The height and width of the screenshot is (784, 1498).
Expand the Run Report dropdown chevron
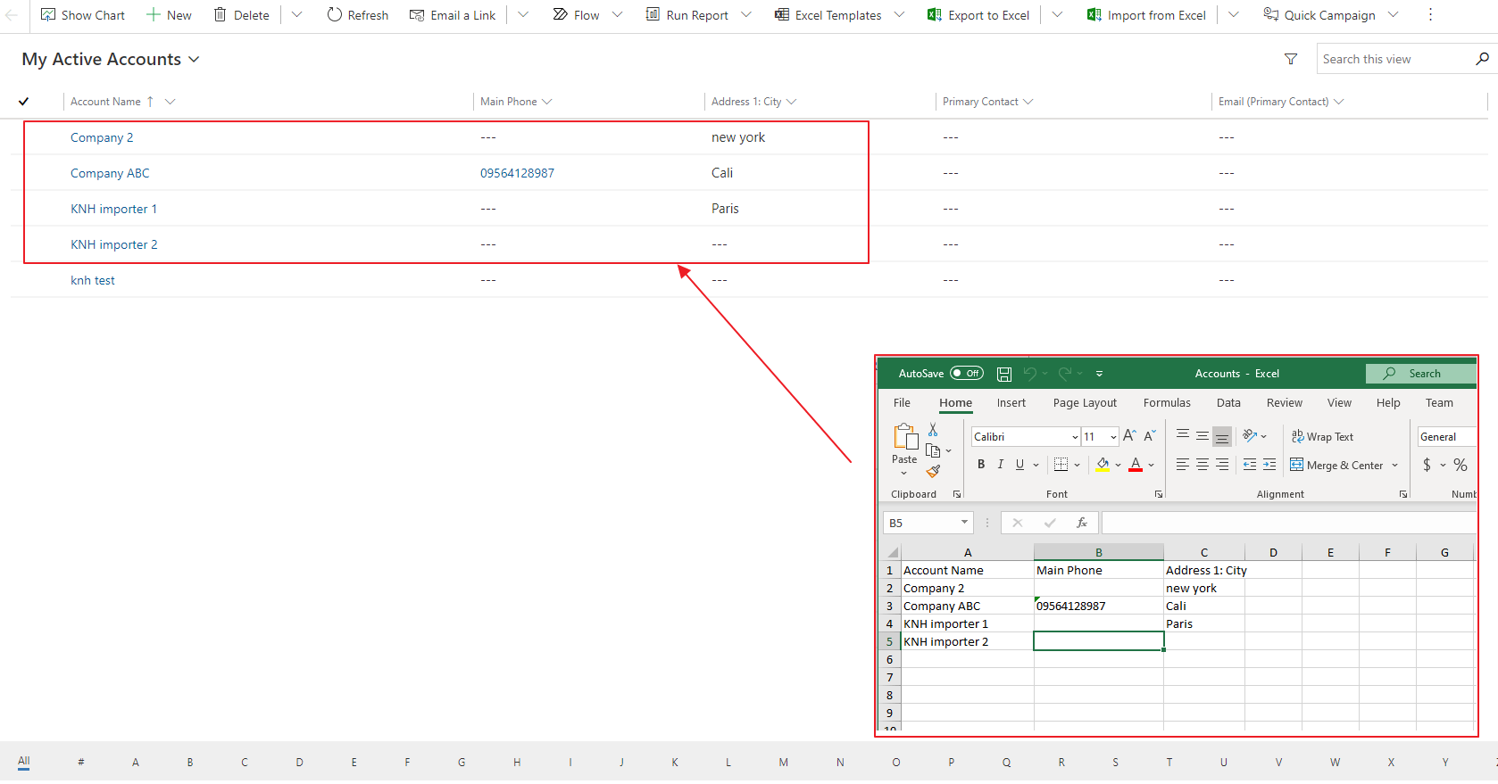746,15
